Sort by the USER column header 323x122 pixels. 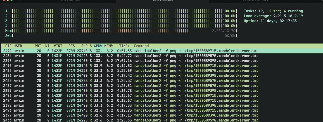click(18, 46)
